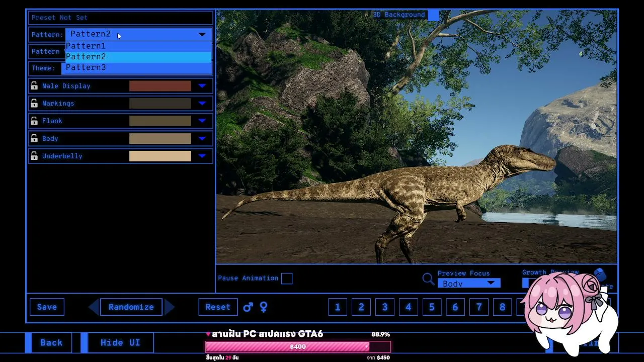
Task: Load skin preset slot 1
Action: pyautogui.click(x=338, y=307)
